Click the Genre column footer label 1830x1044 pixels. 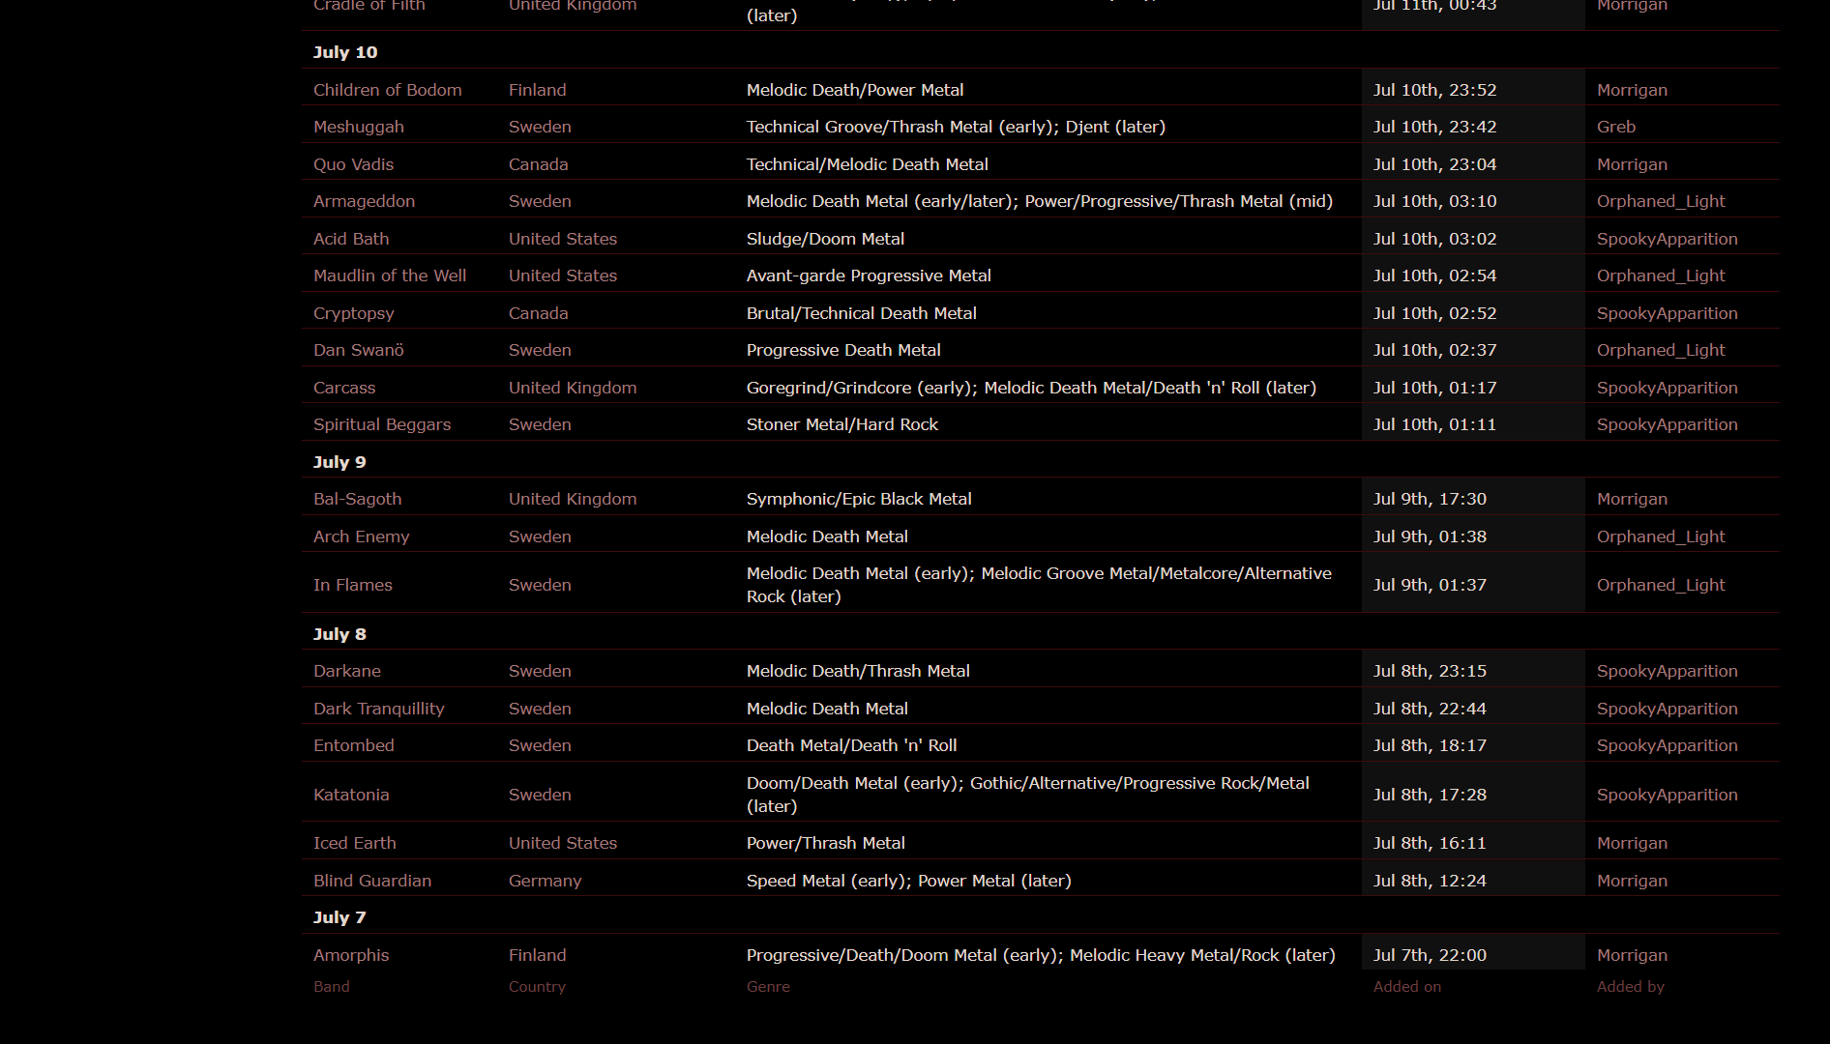pos(768,987)
